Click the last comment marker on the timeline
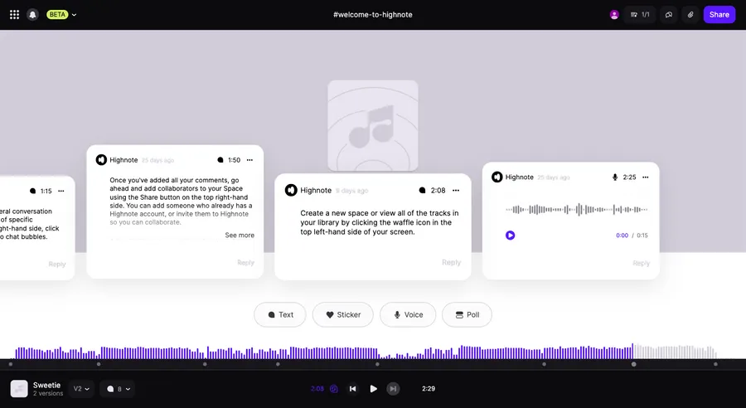 tap(715, 364)
